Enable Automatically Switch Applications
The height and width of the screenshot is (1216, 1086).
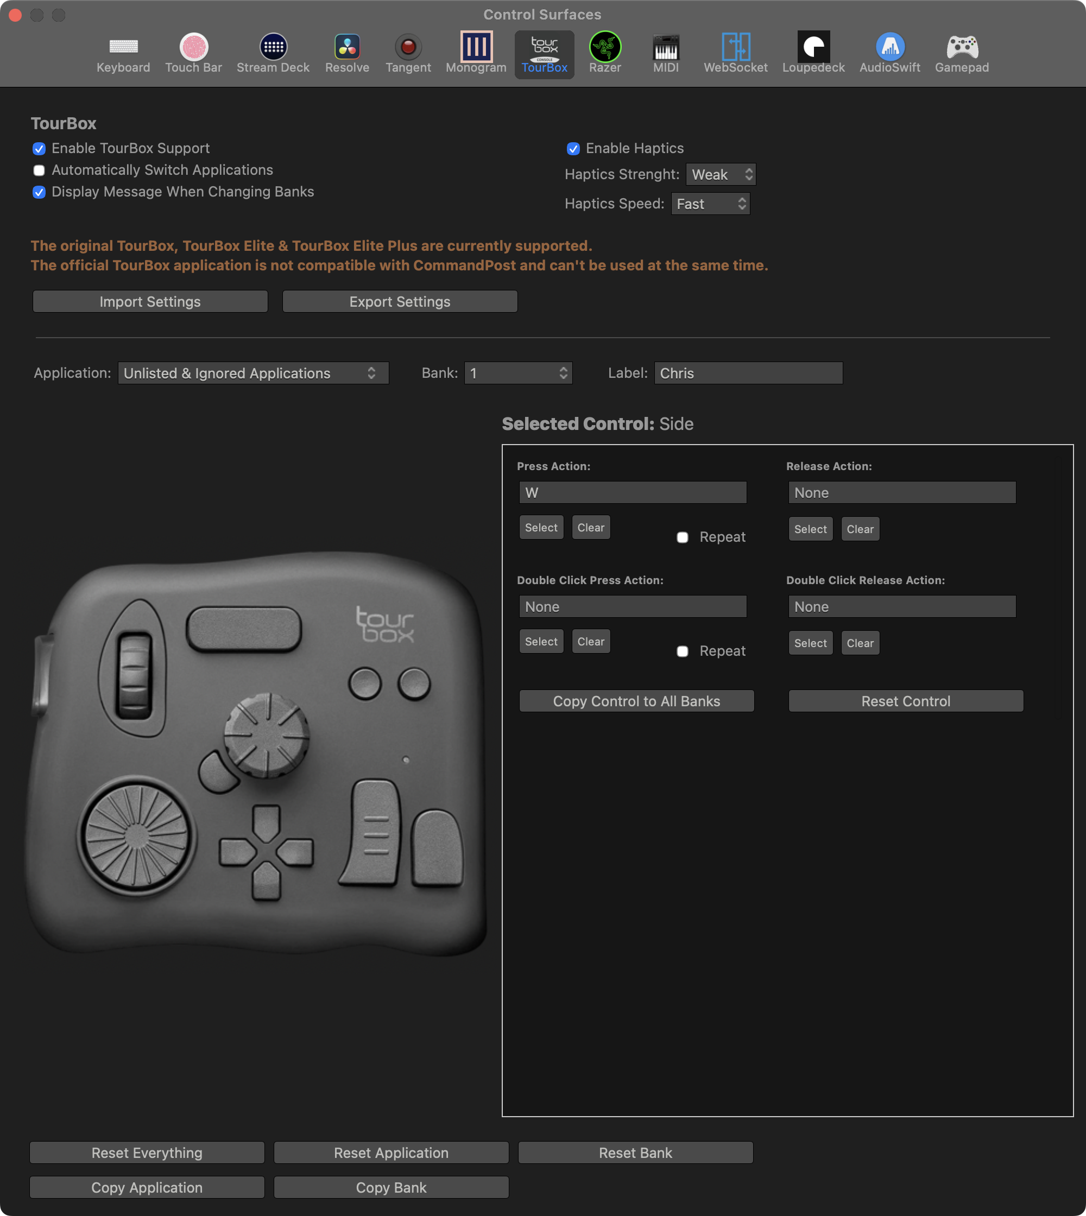point(40,170)
